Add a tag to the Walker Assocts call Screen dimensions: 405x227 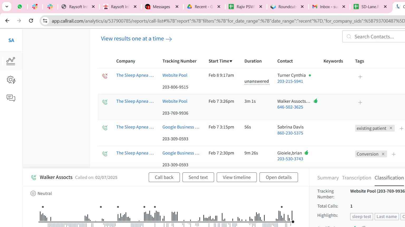click(x=360, y=102)
